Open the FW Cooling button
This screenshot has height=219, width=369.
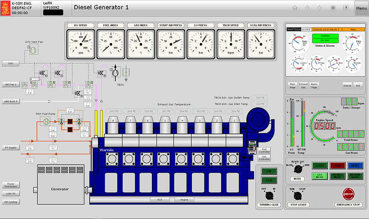click(x=11, y=202)
